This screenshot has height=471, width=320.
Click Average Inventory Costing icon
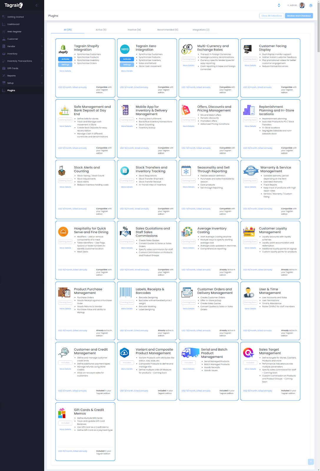(x=187, y=232)
